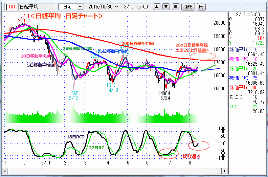Click the down arrow button in toolbar
268x177 pixels.
[166, 6]
